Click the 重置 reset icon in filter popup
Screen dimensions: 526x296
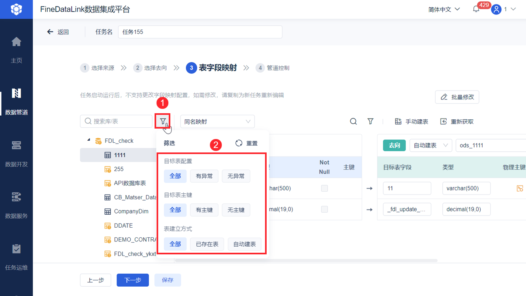239,143
